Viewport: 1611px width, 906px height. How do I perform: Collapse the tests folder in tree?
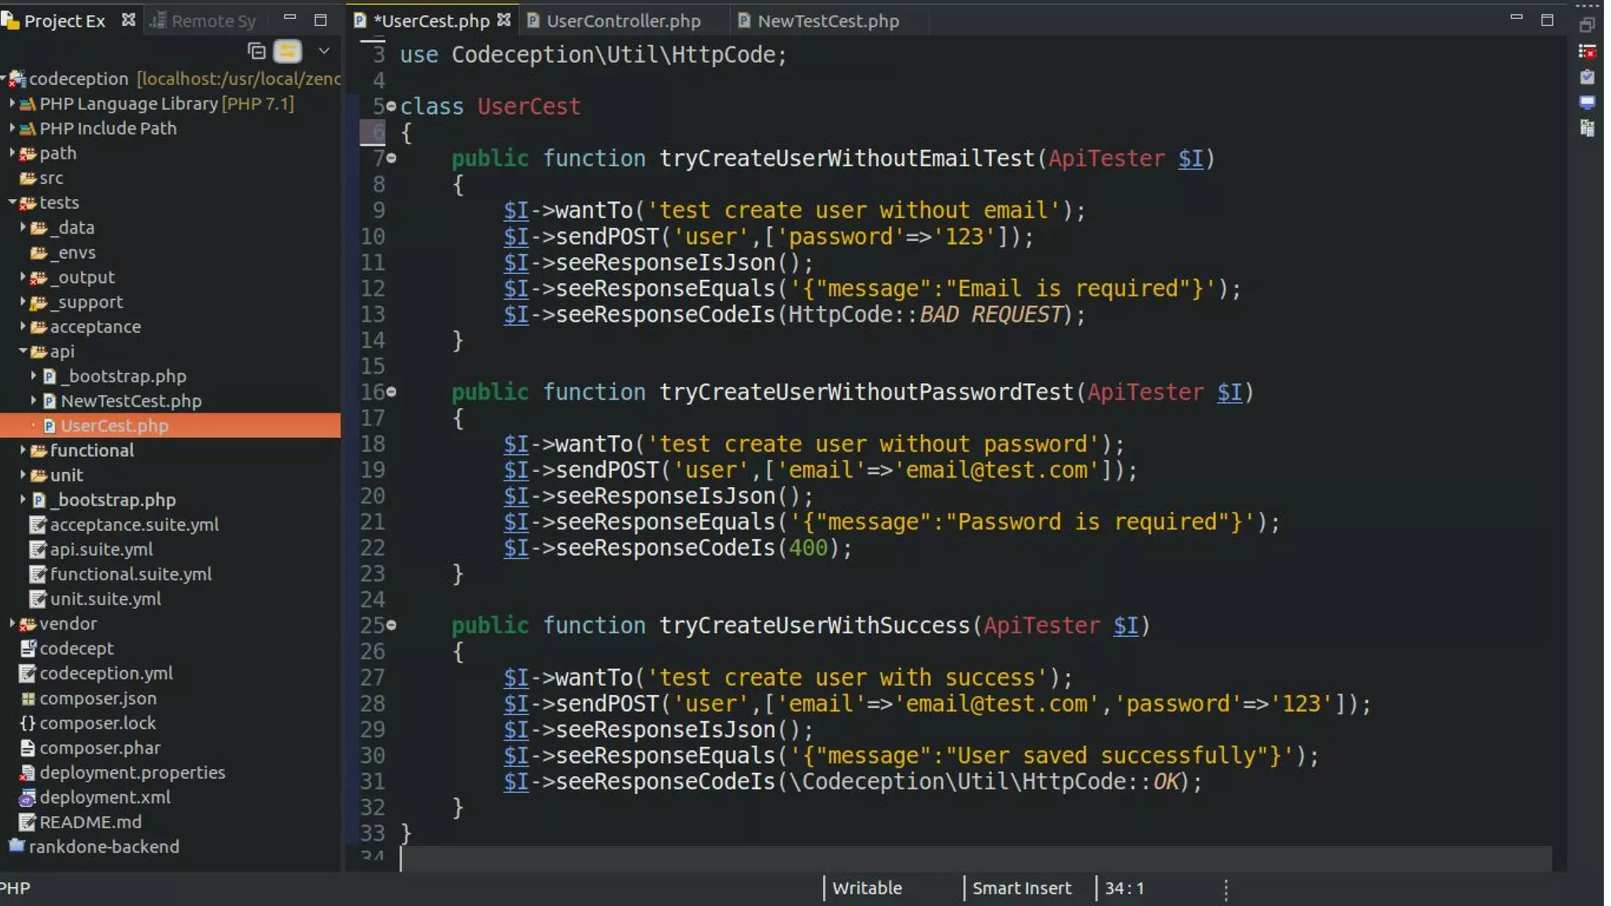click(x=13, y=202)
